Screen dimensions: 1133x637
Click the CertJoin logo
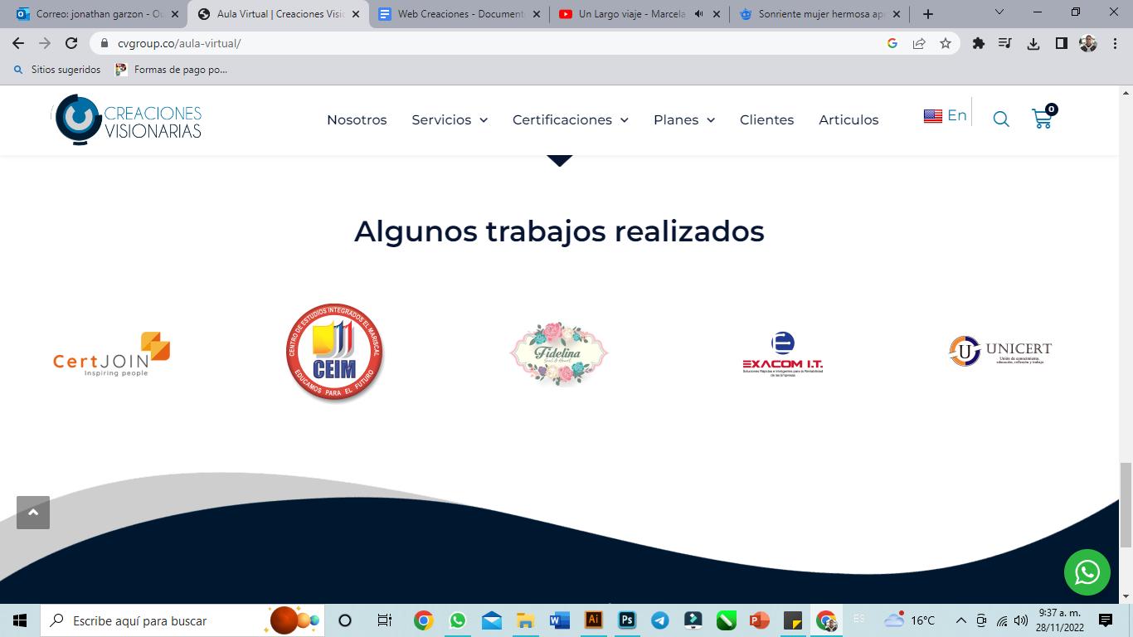(x=111, y=354)
